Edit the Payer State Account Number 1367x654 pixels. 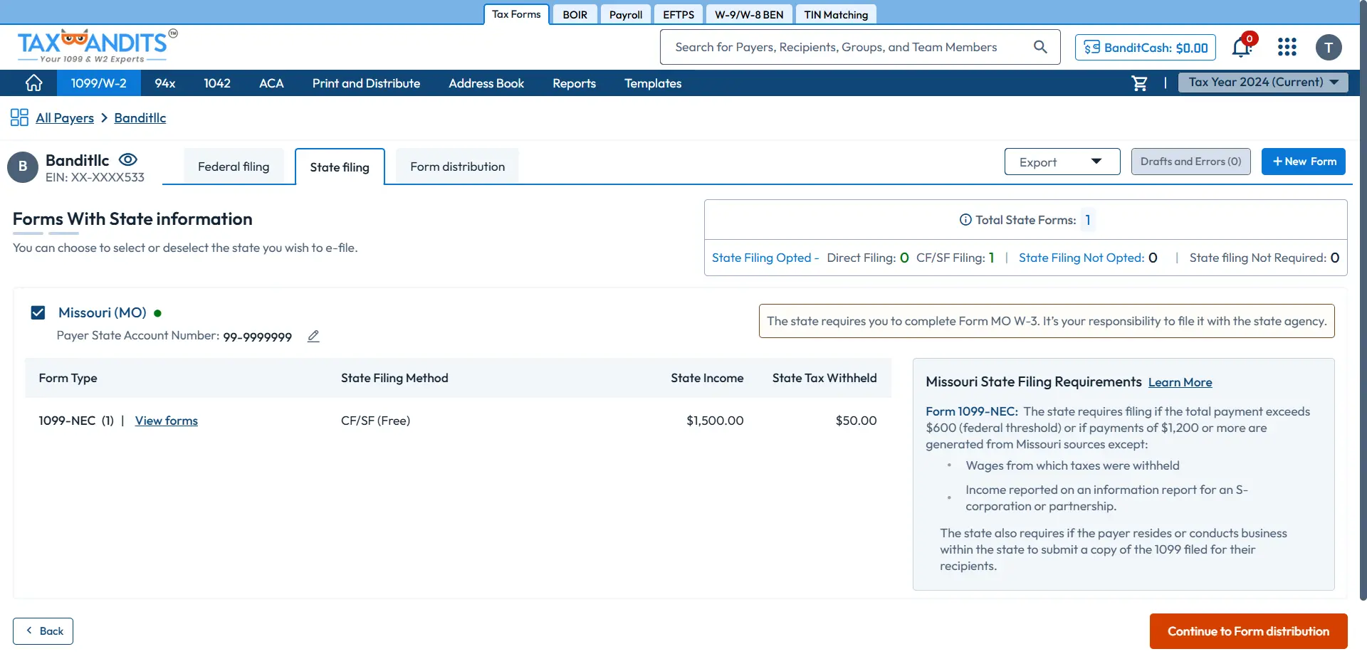[x=313, y=336]
